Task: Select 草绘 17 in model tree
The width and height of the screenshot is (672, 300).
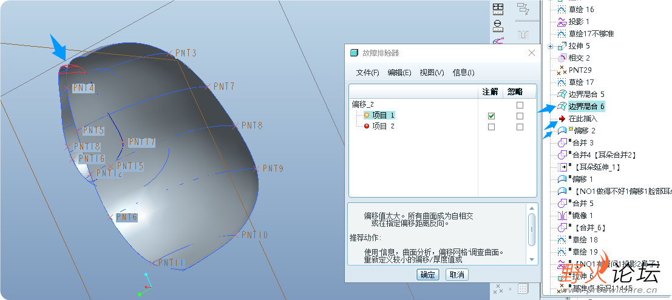Action: pos(581,82)
